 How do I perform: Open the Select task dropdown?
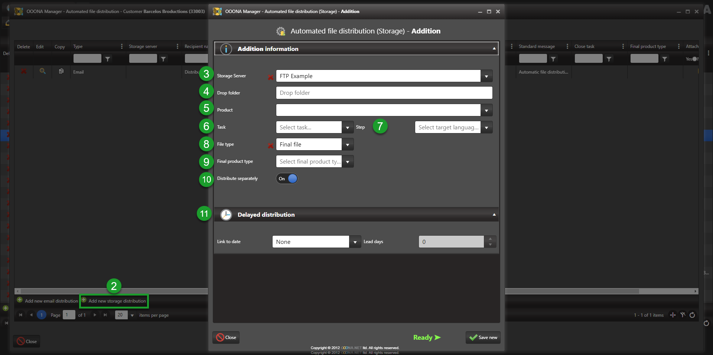[347, 128]
